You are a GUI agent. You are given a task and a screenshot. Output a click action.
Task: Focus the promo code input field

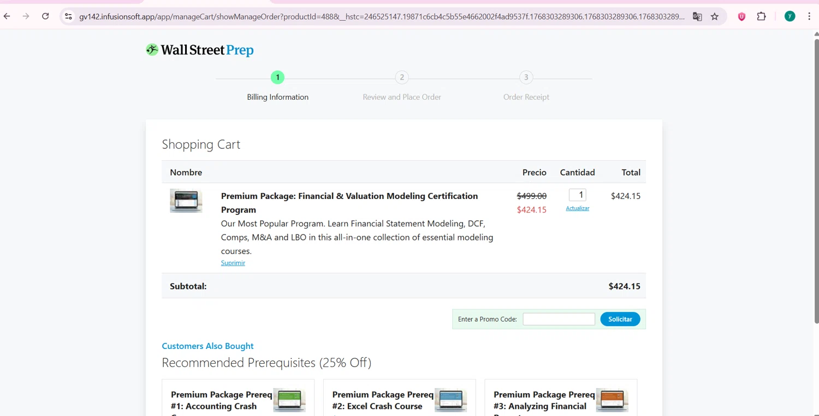pyautogui.click(x=559, y=319)
